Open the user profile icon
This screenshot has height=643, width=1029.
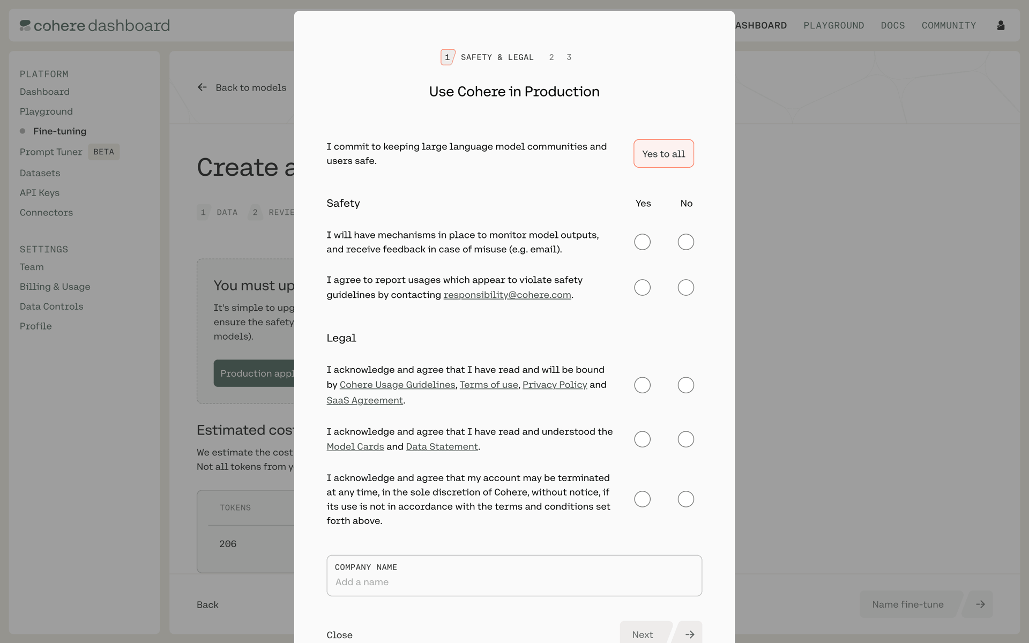1001,25
